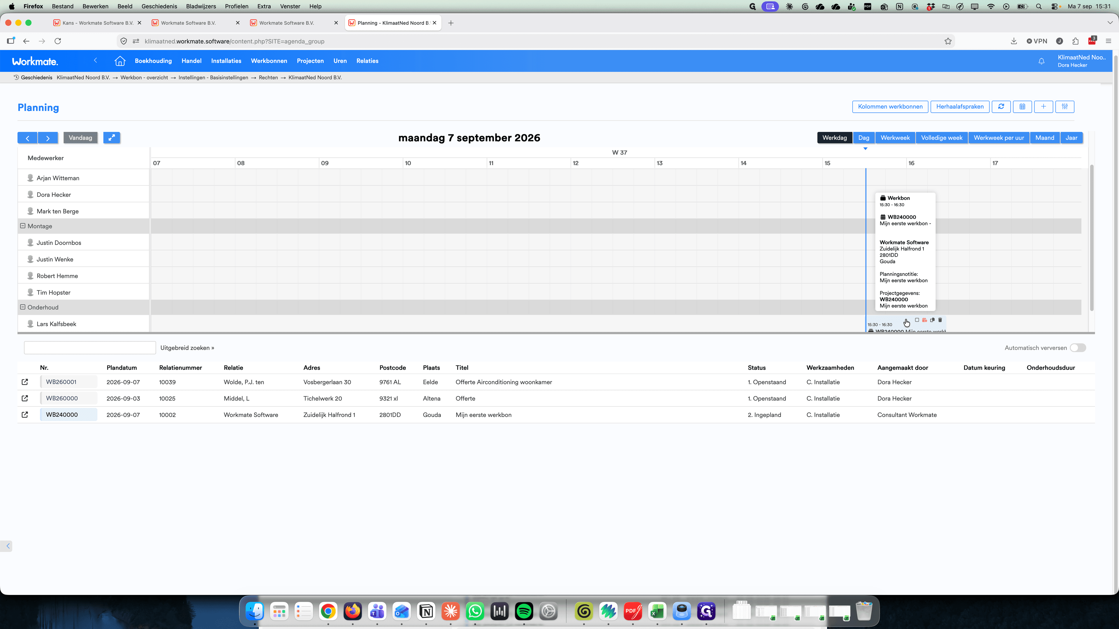Open a new Firefox tab
This screenshot has height=629, width=1119.
click(x=451, y=23)
